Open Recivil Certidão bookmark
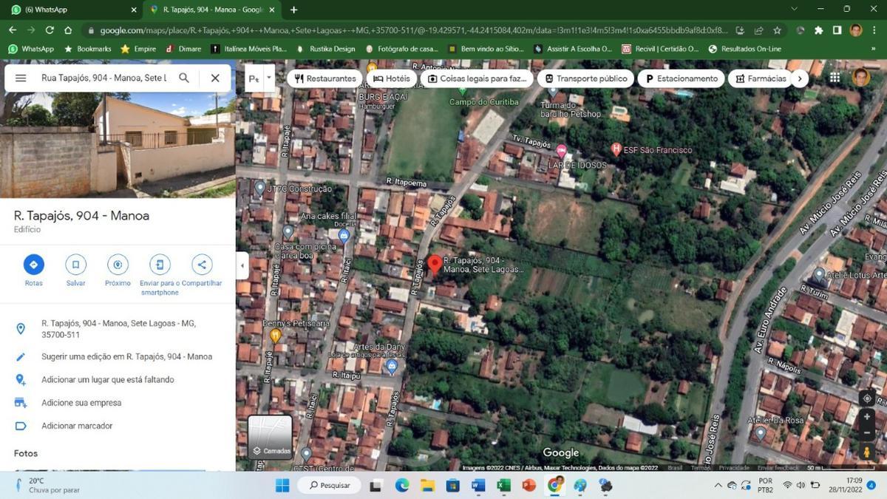887x499 pixels. [x=660, y=49]
